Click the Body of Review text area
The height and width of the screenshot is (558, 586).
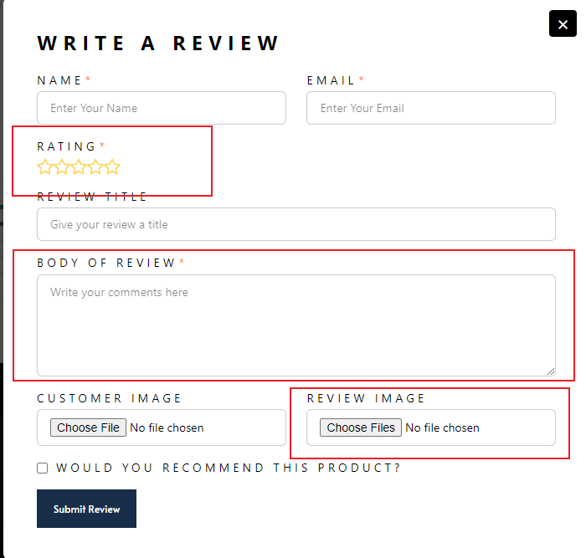[x=296, y=325]
